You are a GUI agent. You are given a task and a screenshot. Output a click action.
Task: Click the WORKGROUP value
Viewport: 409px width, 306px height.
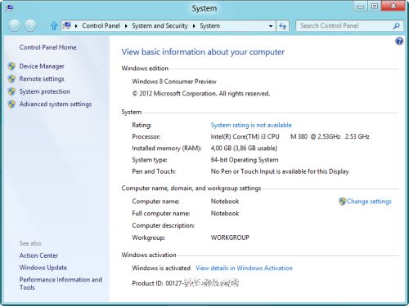tap(230, 237)
